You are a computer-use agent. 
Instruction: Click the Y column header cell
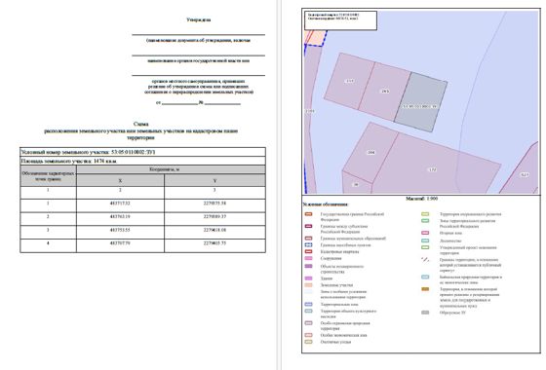(x=214, y=180)
